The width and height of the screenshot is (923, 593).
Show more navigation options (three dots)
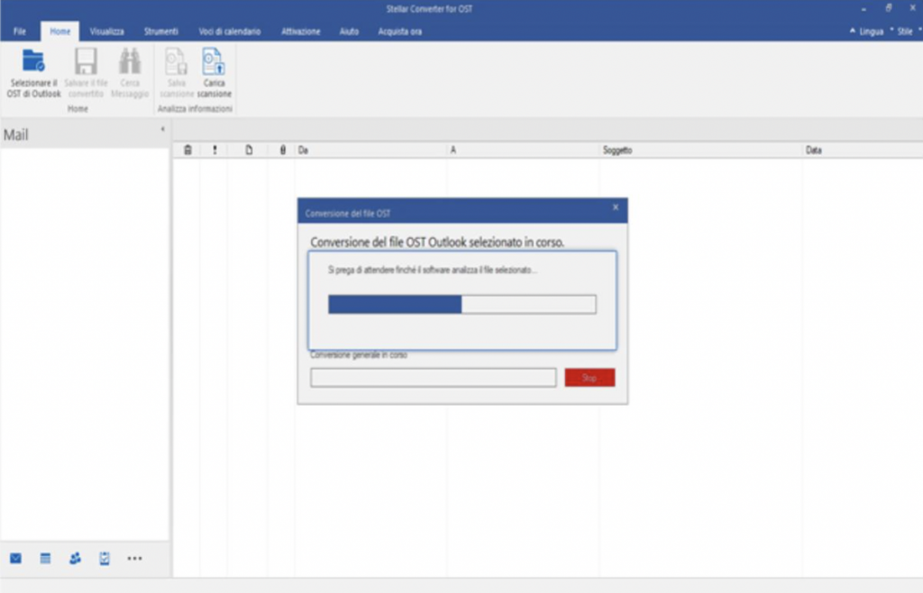[135, 558]
